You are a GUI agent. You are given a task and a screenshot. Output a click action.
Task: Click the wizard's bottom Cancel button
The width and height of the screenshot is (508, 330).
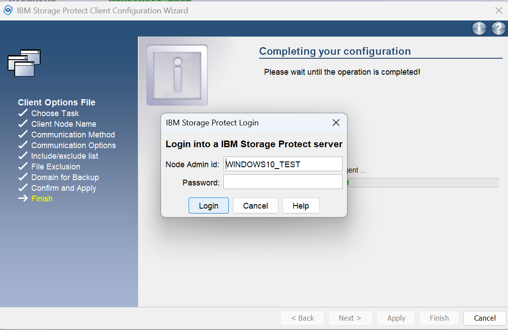coord(484,318)
